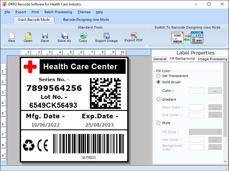Switch to the General properties tab
Viewport: 229px width, 171px height.
159,59
